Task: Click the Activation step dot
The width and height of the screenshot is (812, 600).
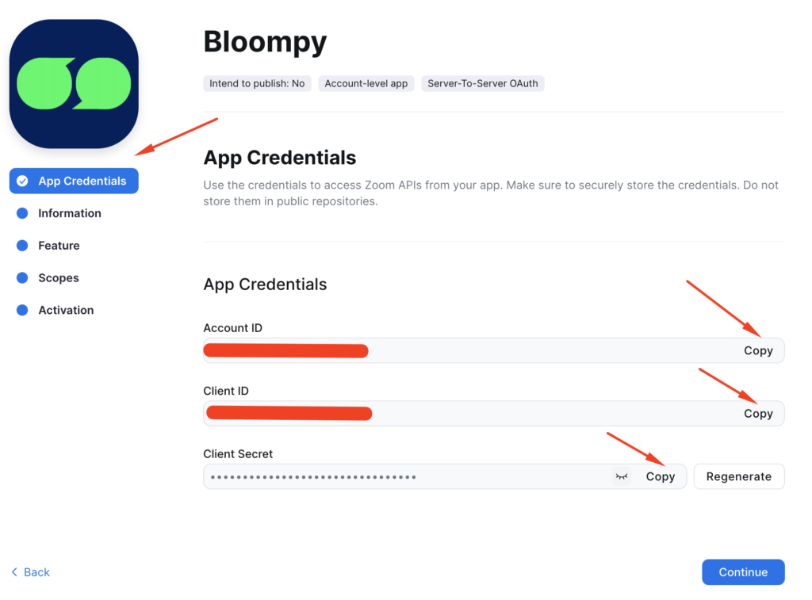Action: pos(22,311)
